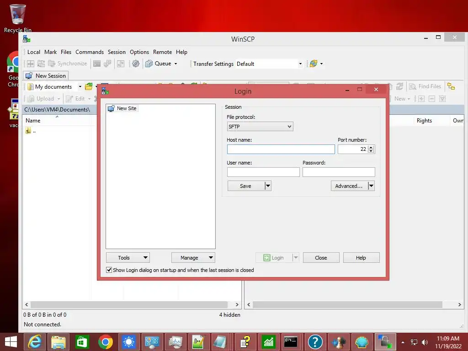This screenshot has width=468, height=351.
Task: Open the Files menu
Action: point(66,52)
